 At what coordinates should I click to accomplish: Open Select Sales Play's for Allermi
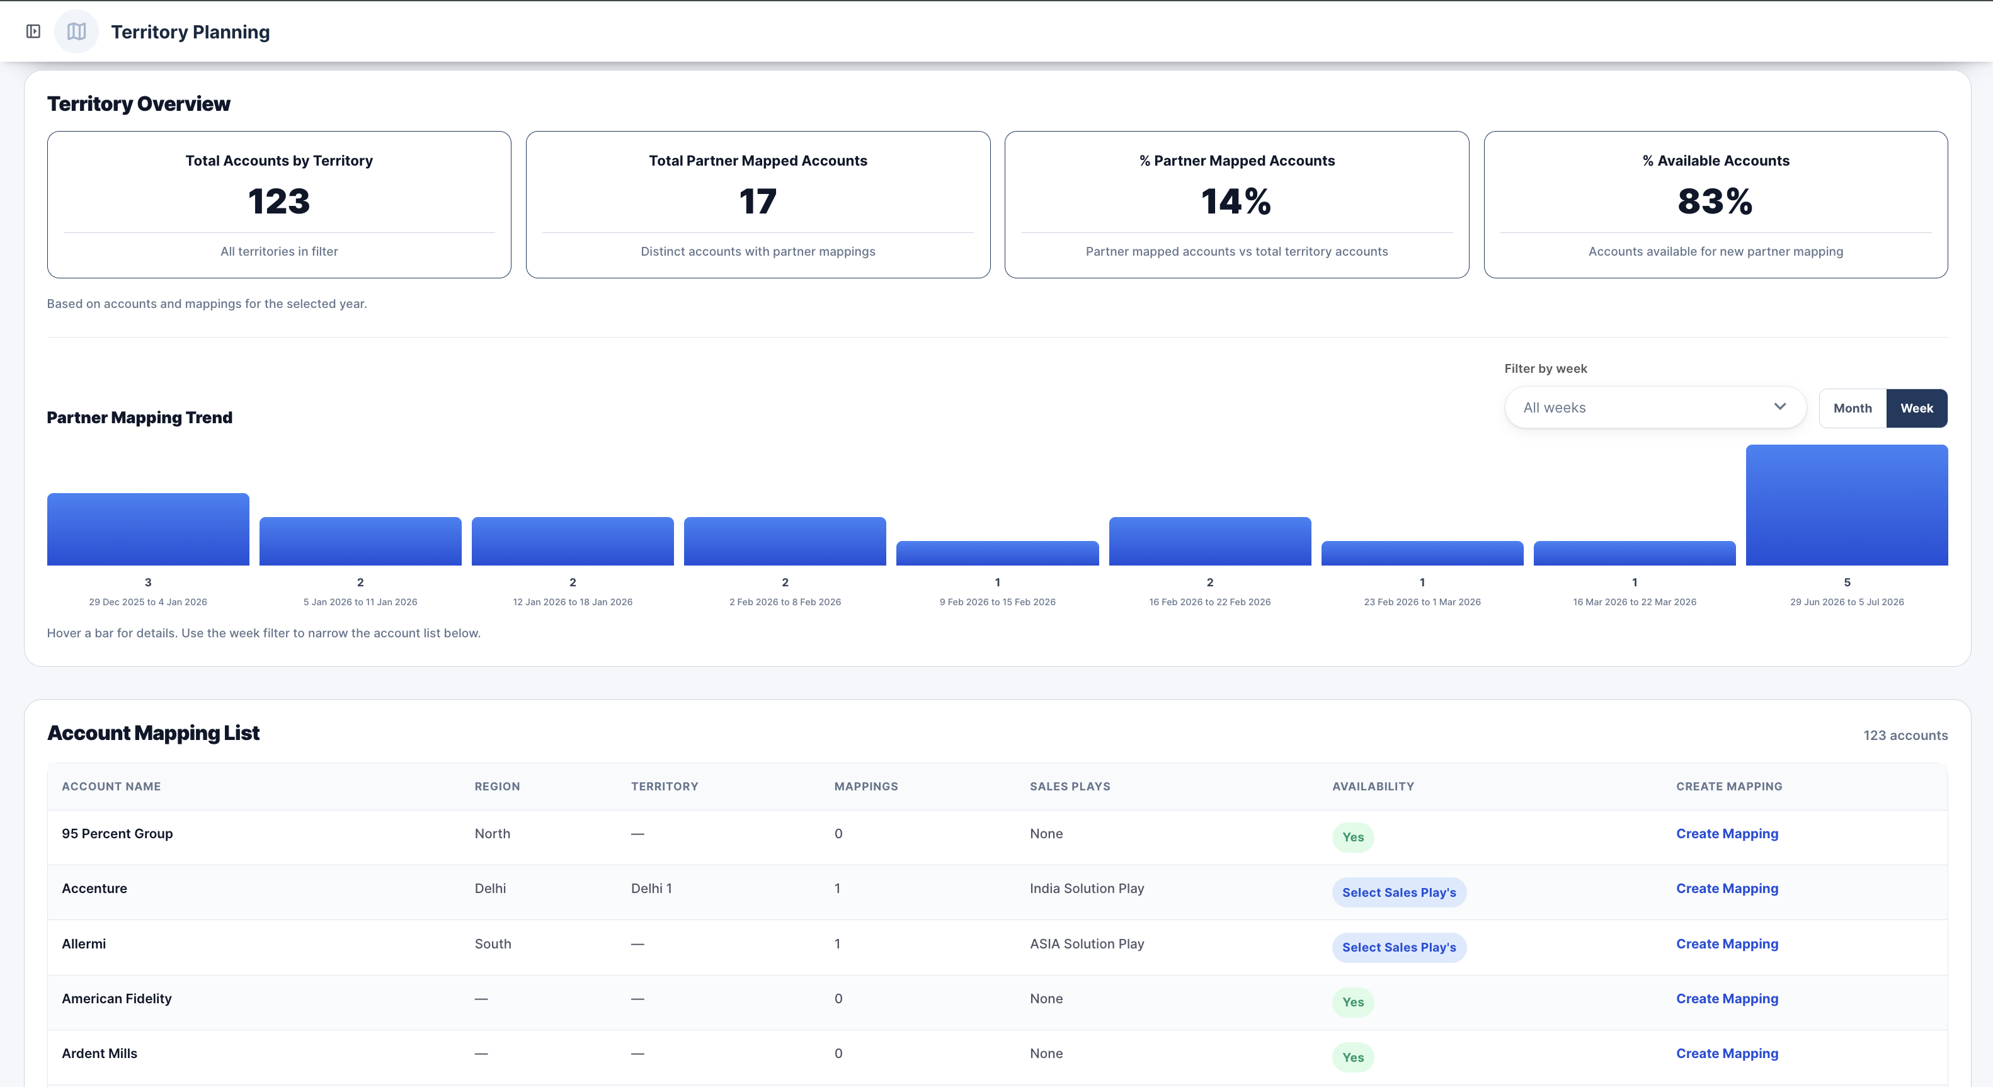tap(1399, 948)
